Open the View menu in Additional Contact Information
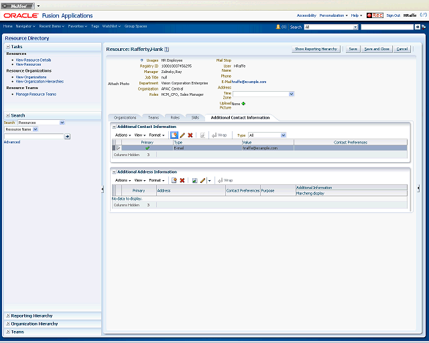429x343 pixels. [140, 135]
